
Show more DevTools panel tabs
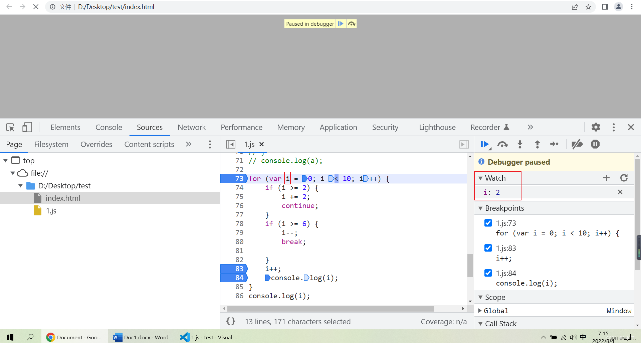pyautogui.click(x=530, y=127)
